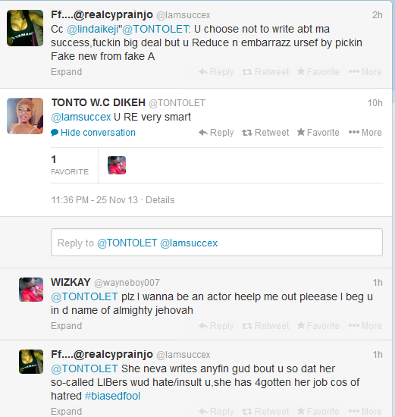Expand the first tweet by Ff....@realcyprainjo
Image resolution: width=395 pixels, height=417 pixels.
66,72
